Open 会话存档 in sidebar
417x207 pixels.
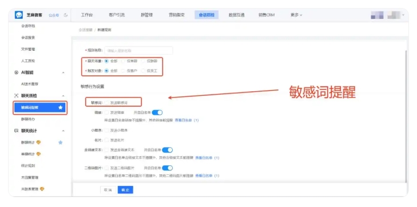click(28, 26)
